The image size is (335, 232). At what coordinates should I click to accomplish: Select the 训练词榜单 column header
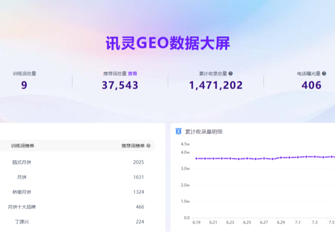pos(23,146)
